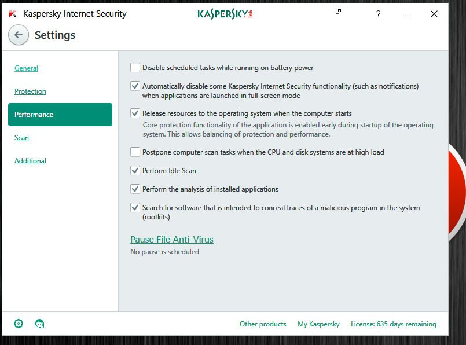Go to the Scan settings section

[x=21, y=138]
